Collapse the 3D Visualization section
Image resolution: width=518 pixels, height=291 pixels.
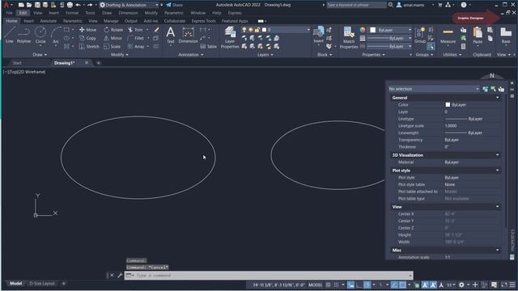tap(497, 155)
